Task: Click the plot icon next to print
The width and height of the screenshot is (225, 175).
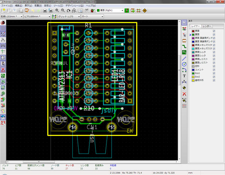Action: point(51,11)
